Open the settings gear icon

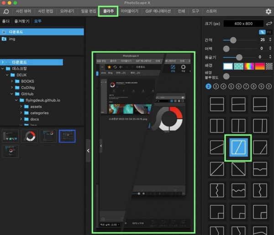tap(268, 11)
